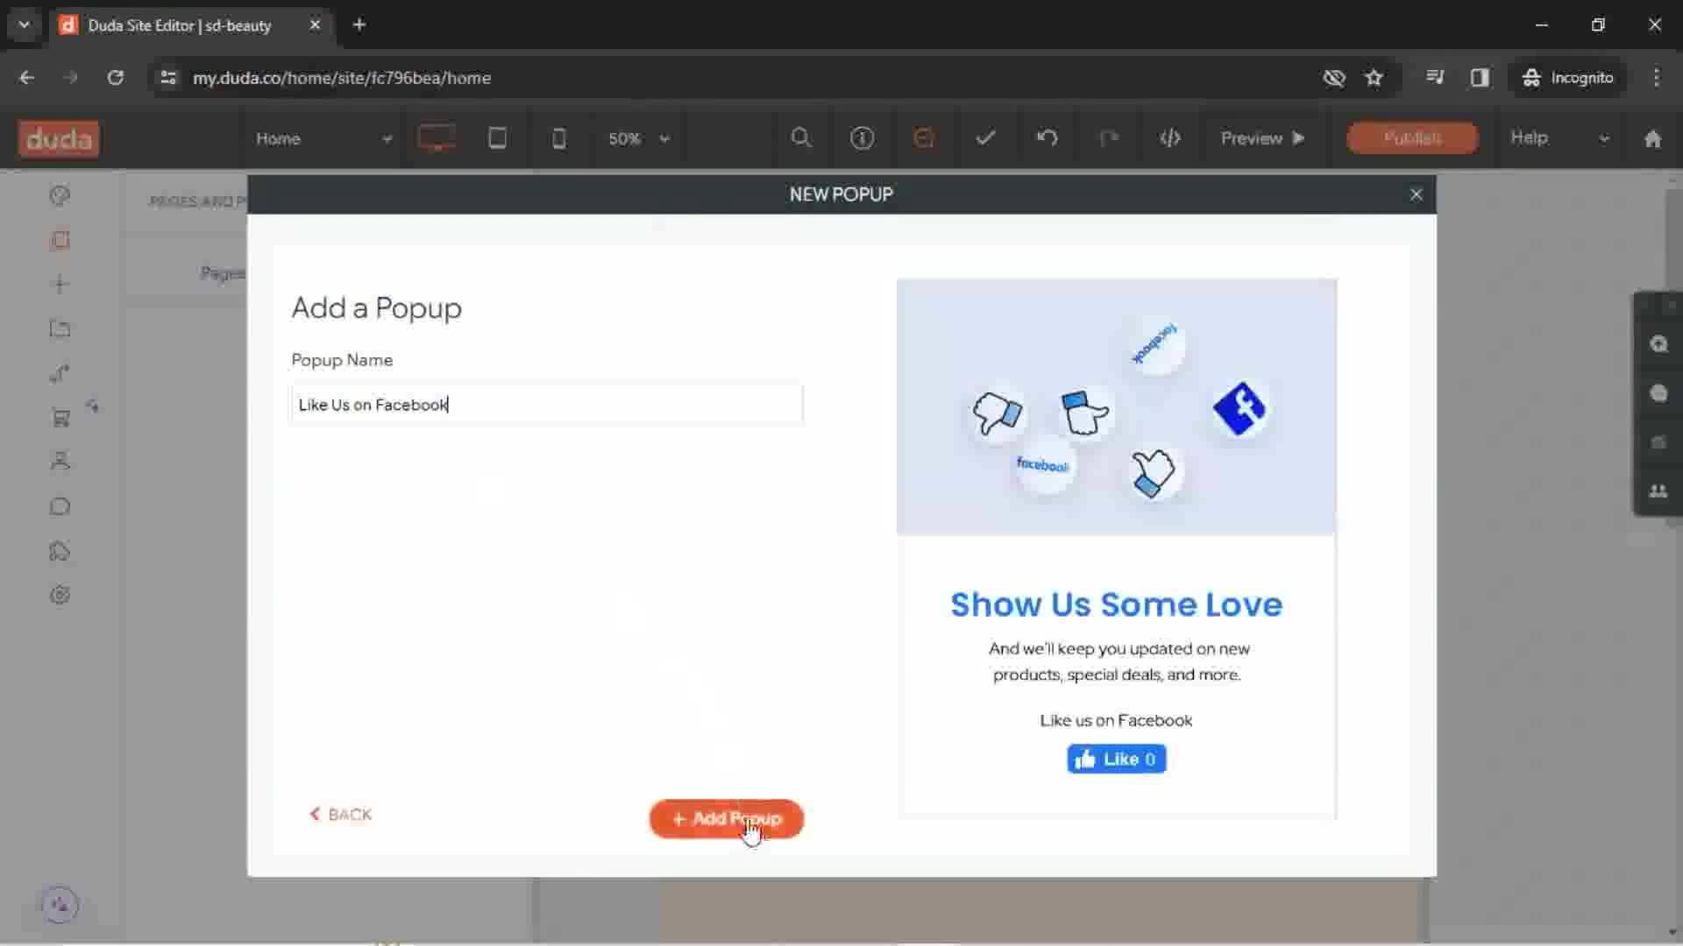Open the editor search tool
The width and height of the screenshot is (1683, 946).
click(x=800, y=138)
